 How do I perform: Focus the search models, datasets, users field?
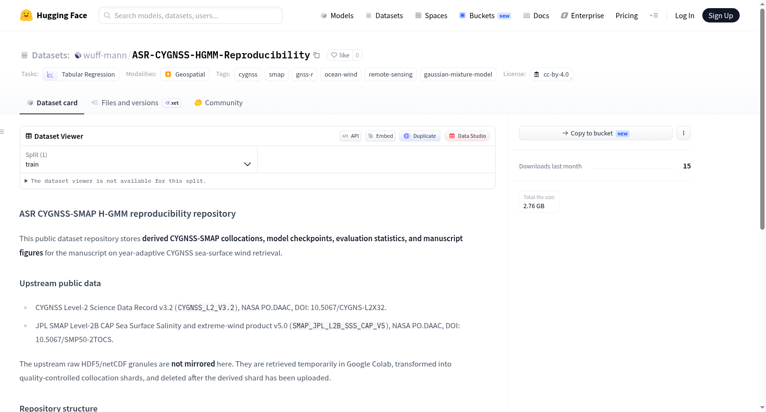tap(191, 15)
